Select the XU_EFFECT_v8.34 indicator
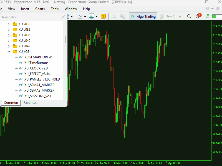The image size is (222, 166). (x=37, y=74)
